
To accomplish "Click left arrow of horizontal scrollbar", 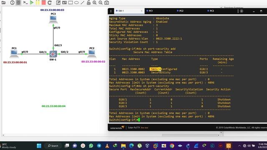I will 3,135.
